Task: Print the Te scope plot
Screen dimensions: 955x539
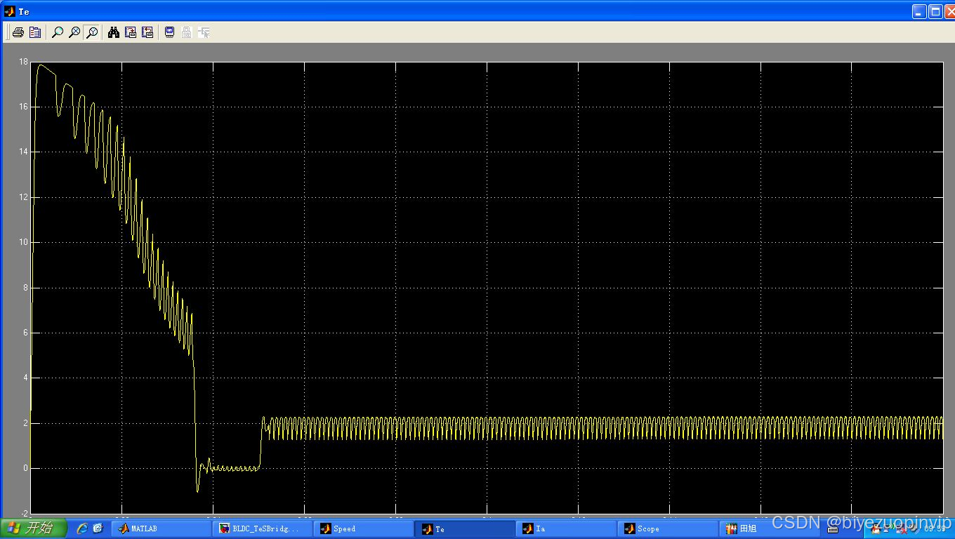Action: click(x=18, y=32)
